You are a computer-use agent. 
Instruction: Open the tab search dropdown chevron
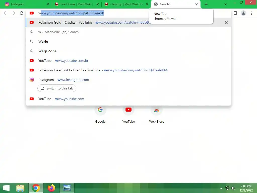[226, 5]
